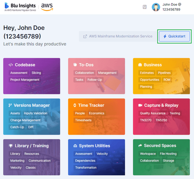Viewport: 194px width, 179px height.
Task: Click the AWS logo in header
Action: [47, 7]
